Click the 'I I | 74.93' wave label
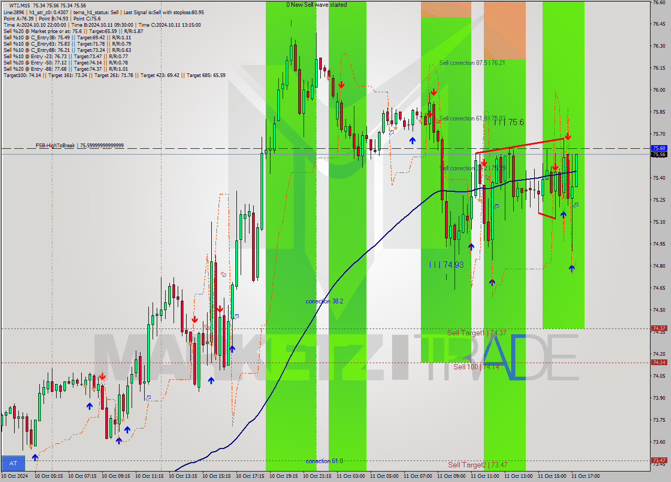 point(446,265)
